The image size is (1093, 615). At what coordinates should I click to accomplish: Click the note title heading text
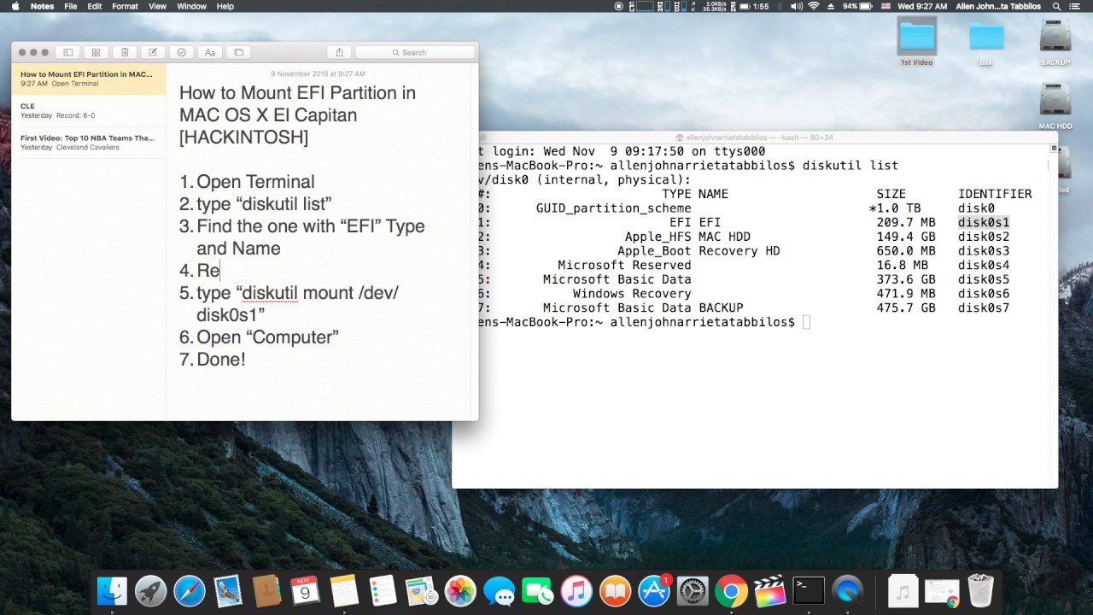(x=297, y=114)
